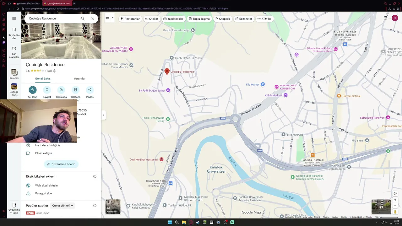Image resolution: width=402 pixels, height=226 pixels.
Task: Open the (160) reviews count link
Action: [48, 71]
